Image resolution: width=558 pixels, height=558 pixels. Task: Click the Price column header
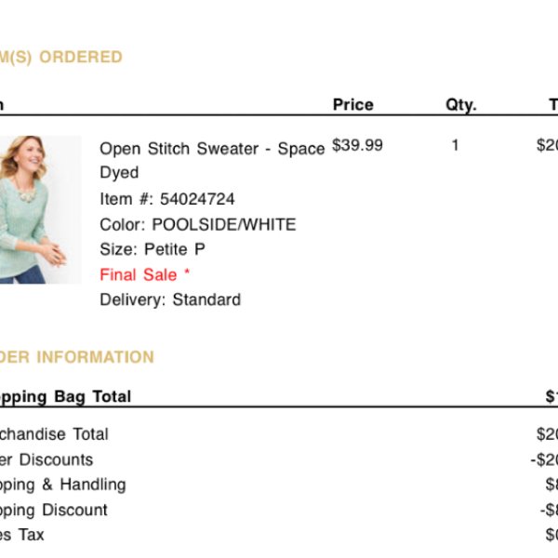(x=353, y=104)
